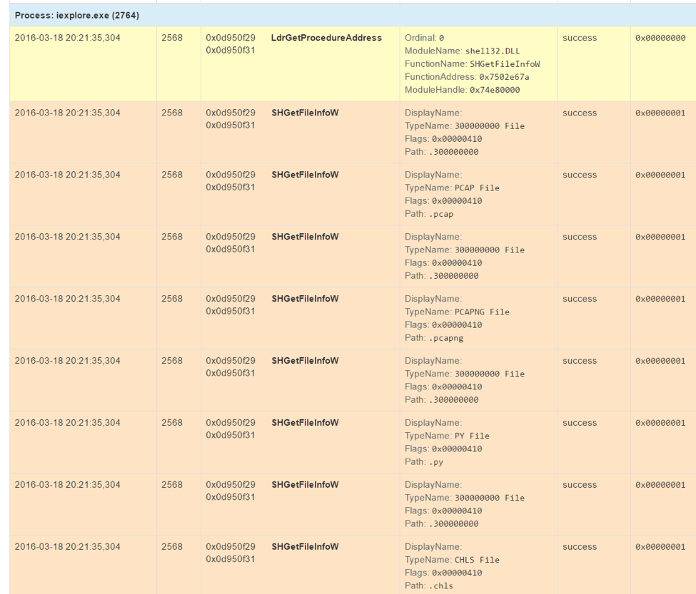Screen dimensions: 696x594
Task: Click the 'Ordinal: 0' argument
Action: (424, 38)
